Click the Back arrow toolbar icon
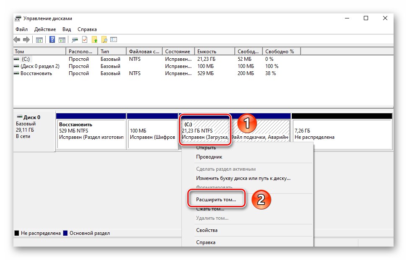The width and height of the screenshot is (407, 260). point(17,40)
